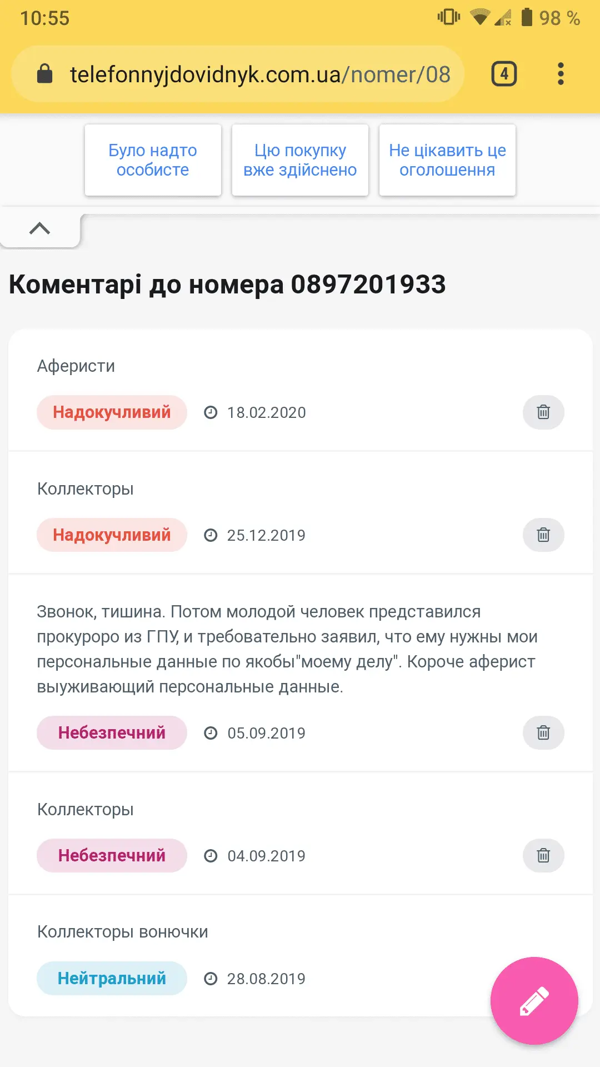Tap the 'Коллекторы вонючки' comment text
The height and width of the screenshot is (1067, 600).
click(122, 932)
